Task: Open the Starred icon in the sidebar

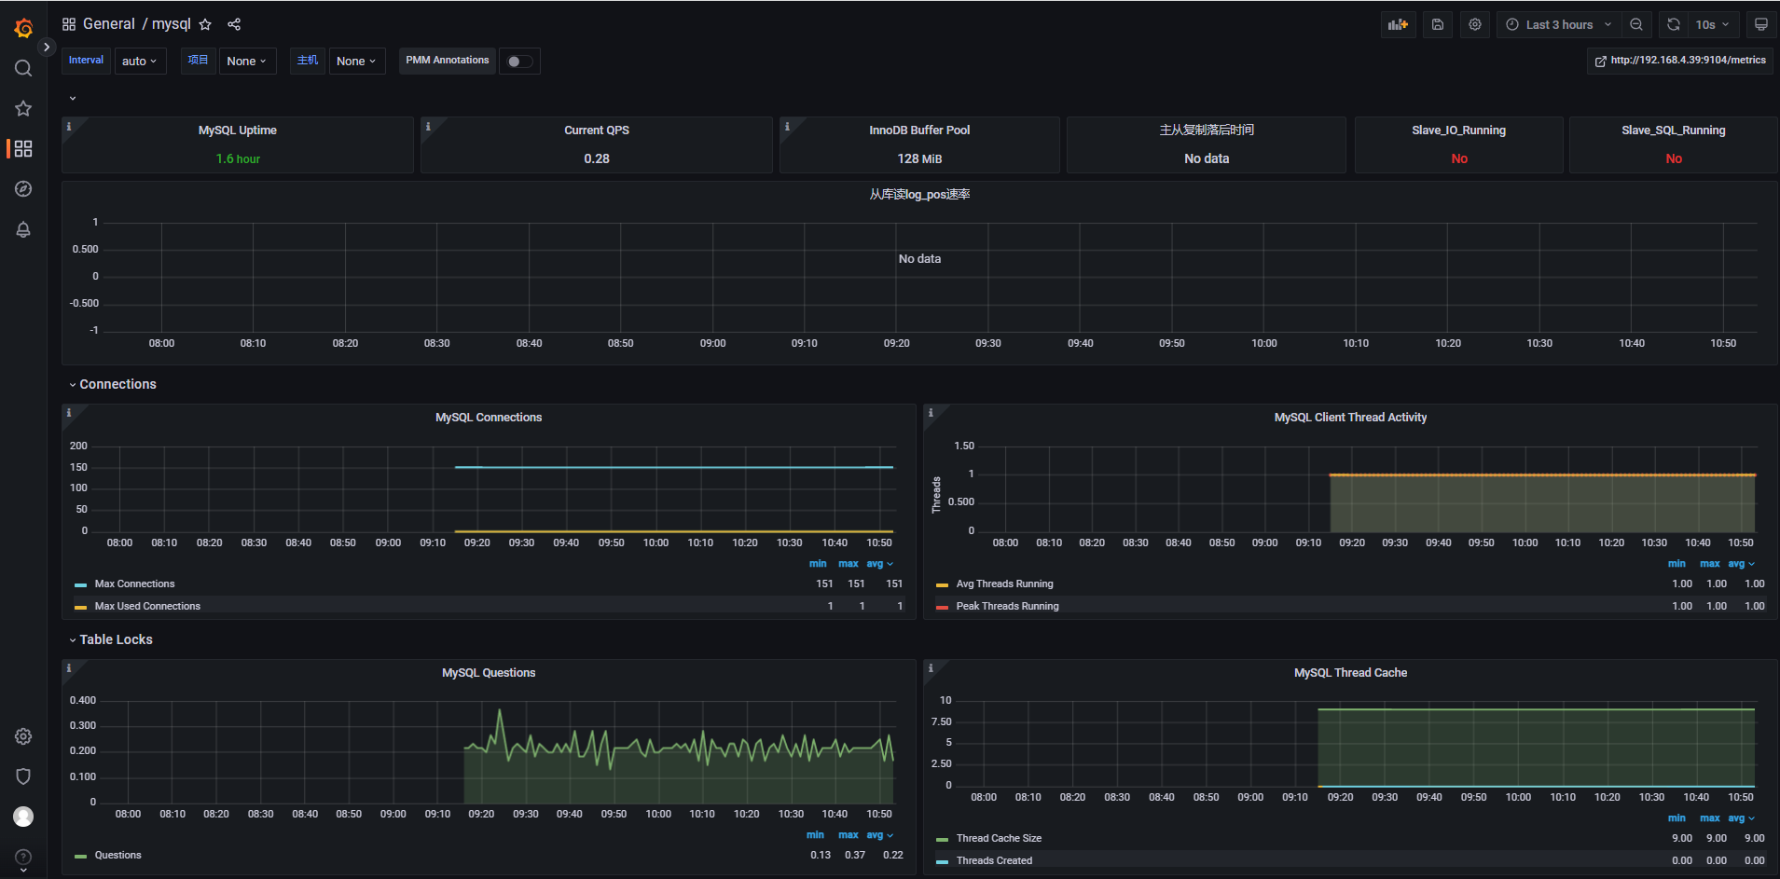Action: click(23, 108)
